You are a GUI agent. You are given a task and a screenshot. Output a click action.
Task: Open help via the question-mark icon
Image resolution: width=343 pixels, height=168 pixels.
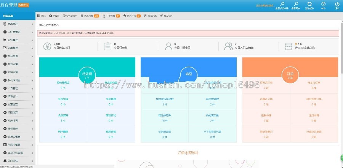pyautogui.click(x=323, y=4)
